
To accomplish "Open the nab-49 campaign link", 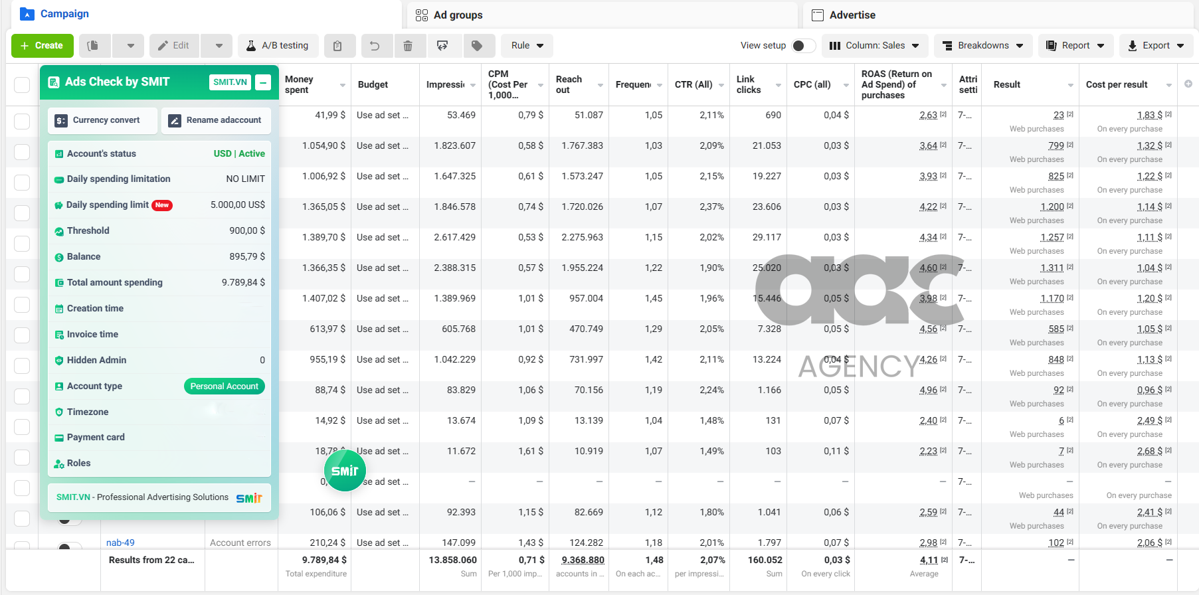I will 120,543.
